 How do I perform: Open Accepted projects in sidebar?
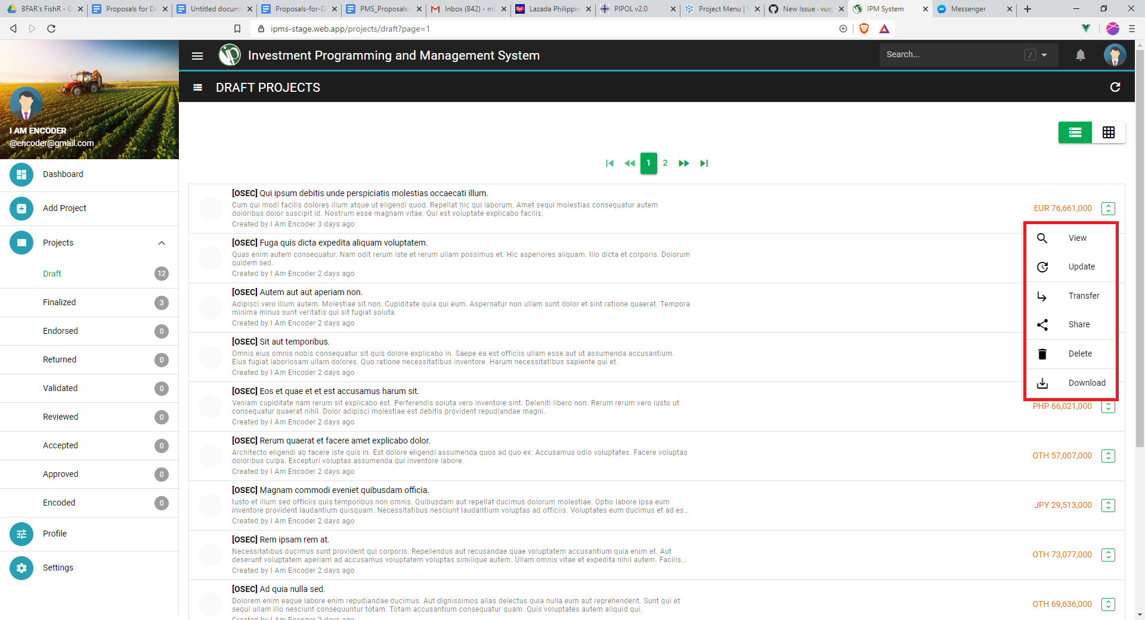[x=89, y=445]
